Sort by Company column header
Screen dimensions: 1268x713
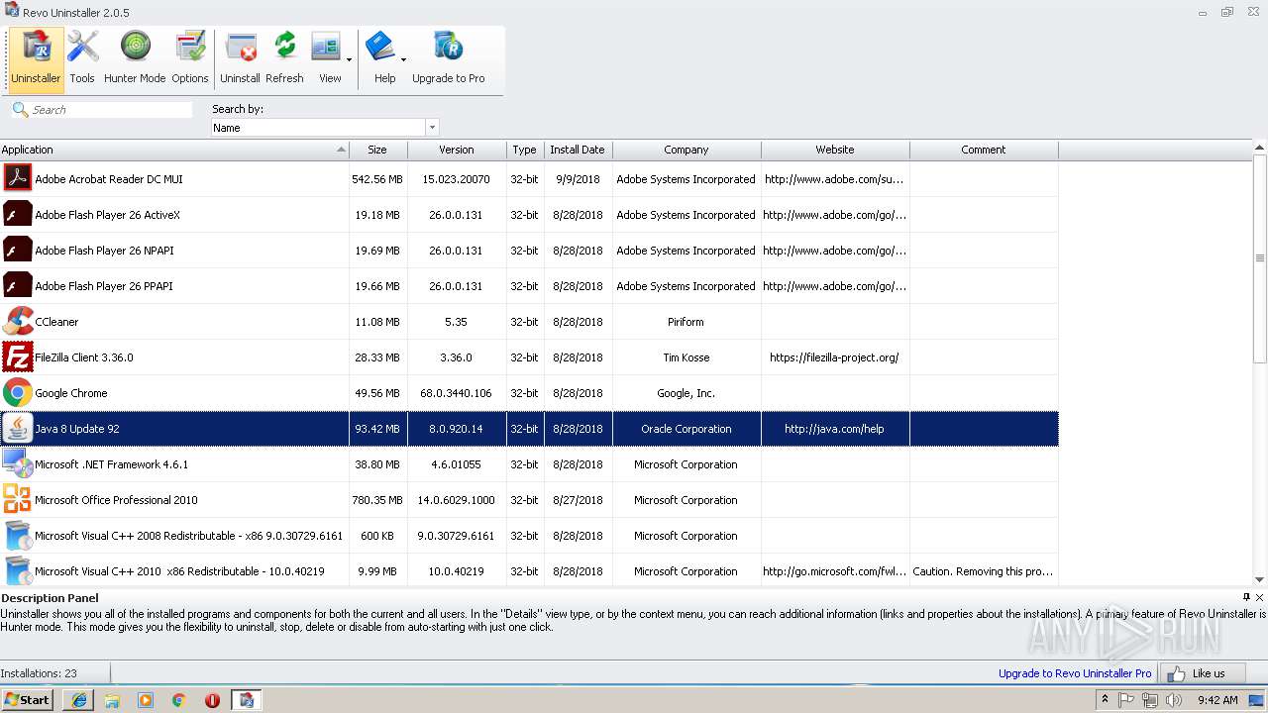(687, 150)
